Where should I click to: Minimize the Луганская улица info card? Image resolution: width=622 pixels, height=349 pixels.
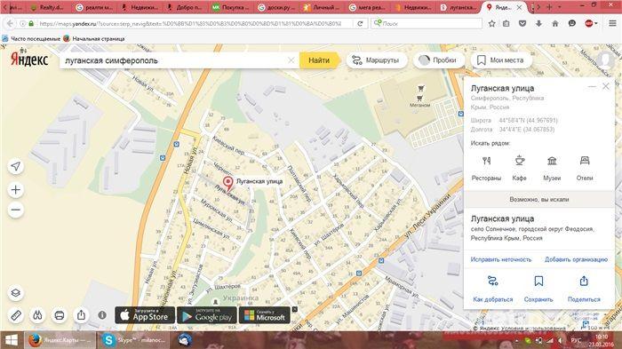592,86
